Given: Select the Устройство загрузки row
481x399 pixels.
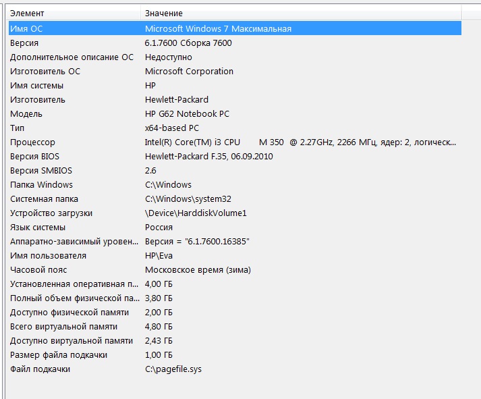Looking at the screenshot, I should pyautogui.click(x=235, y=213).
